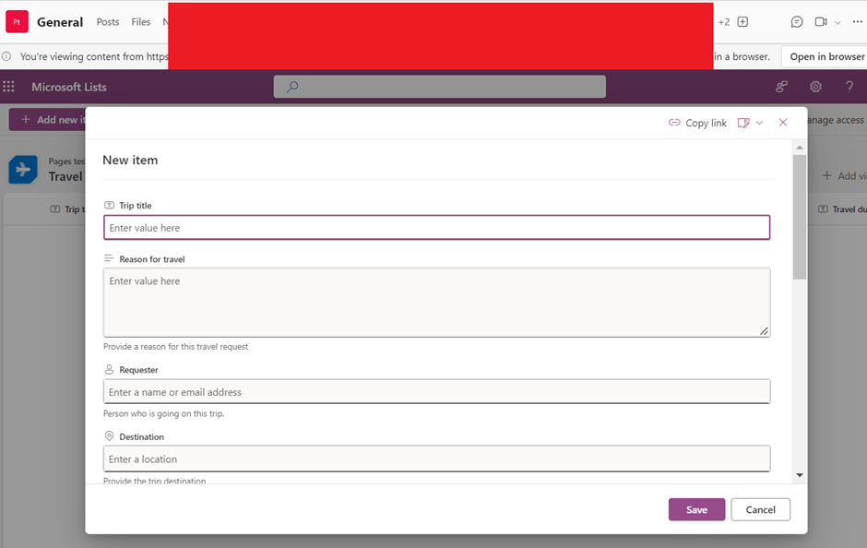The height and width of the screenshot is (548, 867).
Task: Open the Posts tab
Action: pos(108,22)
